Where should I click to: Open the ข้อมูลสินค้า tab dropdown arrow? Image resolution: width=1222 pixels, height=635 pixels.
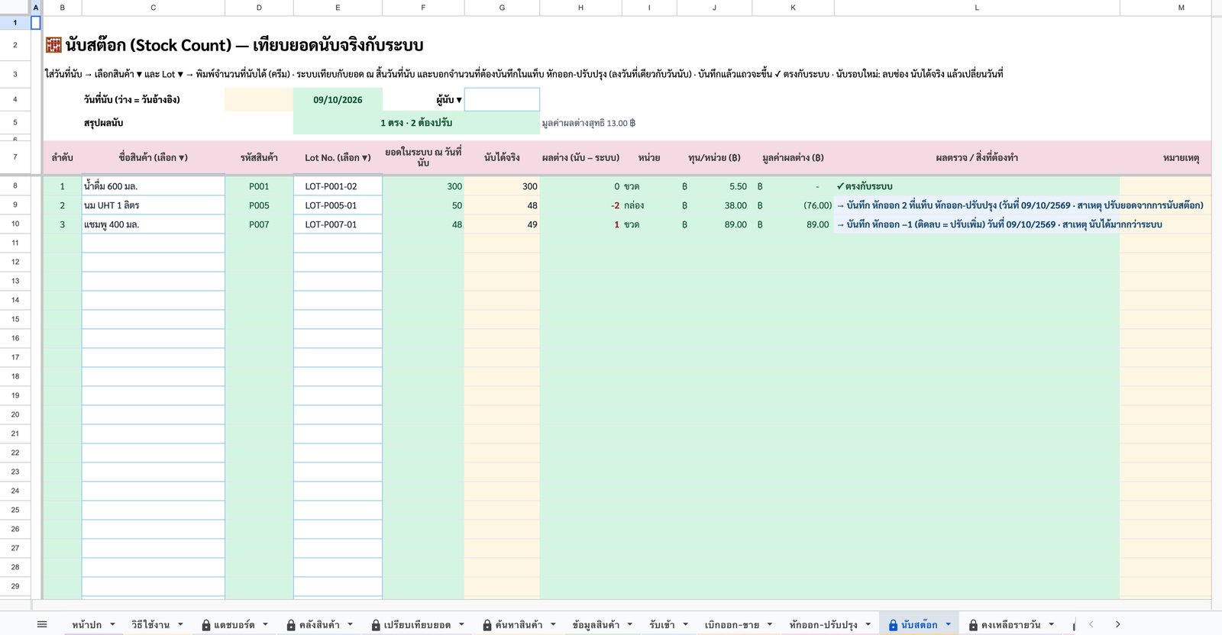click(x=629, y=624)
